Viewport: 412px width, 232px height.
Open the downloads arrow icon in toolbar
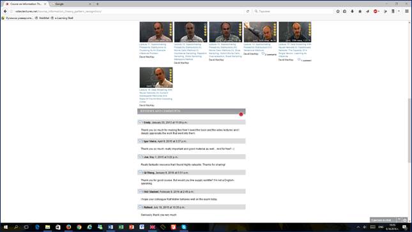pos(353,11)
